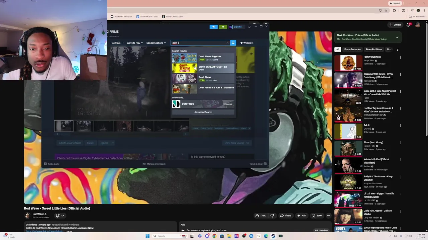Click the YouTube Create button
The image size is (428, 240).
click(395, 25)
